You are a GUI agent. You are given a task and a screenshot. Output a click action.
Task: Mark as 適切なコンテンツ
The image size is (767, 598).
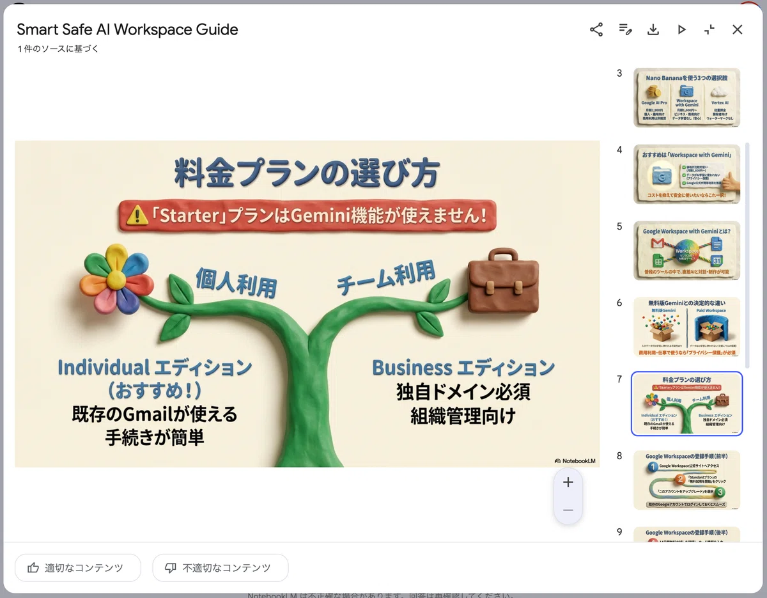point(77,567)
